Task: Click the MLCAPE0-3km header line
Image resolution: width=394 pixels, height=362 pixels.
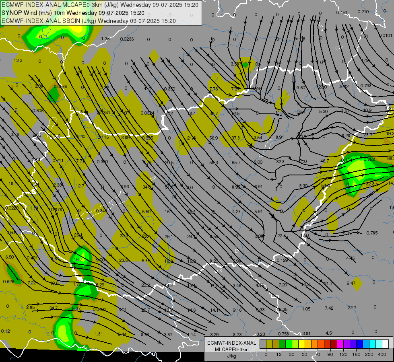Action: (100, 5)
